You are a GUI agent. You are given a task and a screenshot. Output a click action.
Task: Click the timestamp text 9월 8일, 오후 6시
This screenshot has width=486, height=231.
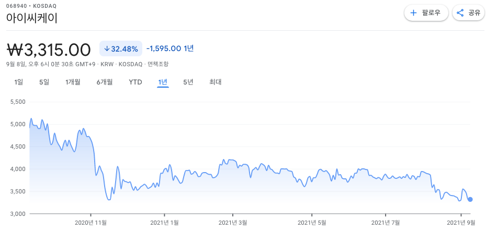[x=27, y=64]
